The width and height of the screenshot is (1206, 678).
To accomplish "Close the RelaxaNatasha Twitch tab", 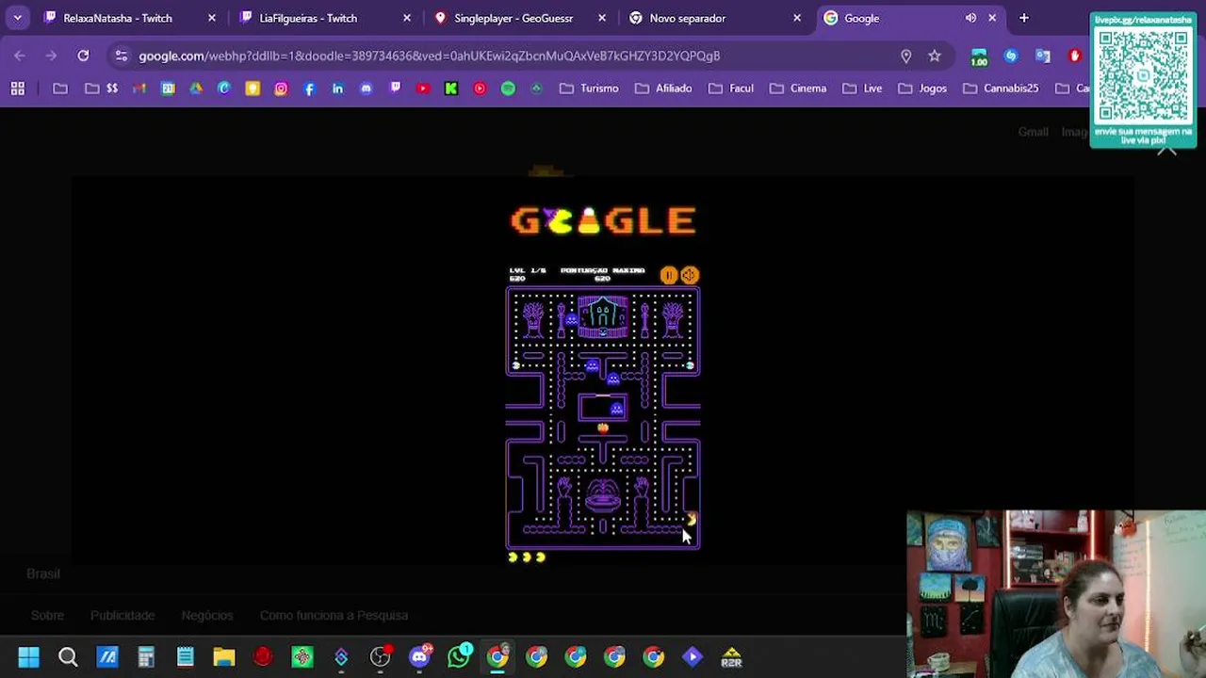I will 212,18.
